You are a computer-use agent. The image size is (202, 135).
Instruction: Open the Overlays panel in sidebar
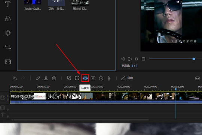point(8,33)
